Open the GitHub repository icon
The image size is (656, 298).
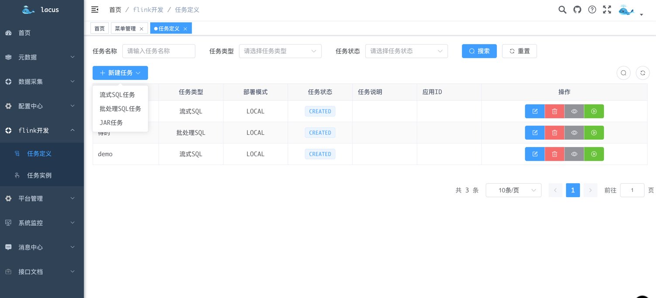pos(577,9)
